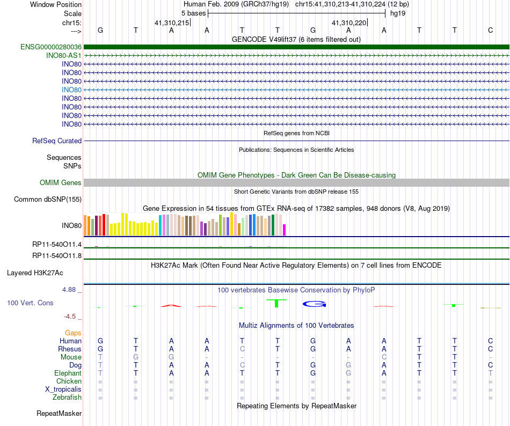Viewport: 510px width, 426px height.
Task: Open the GTEx INO80 expression bar chart
Action: [x=185, y=224]
